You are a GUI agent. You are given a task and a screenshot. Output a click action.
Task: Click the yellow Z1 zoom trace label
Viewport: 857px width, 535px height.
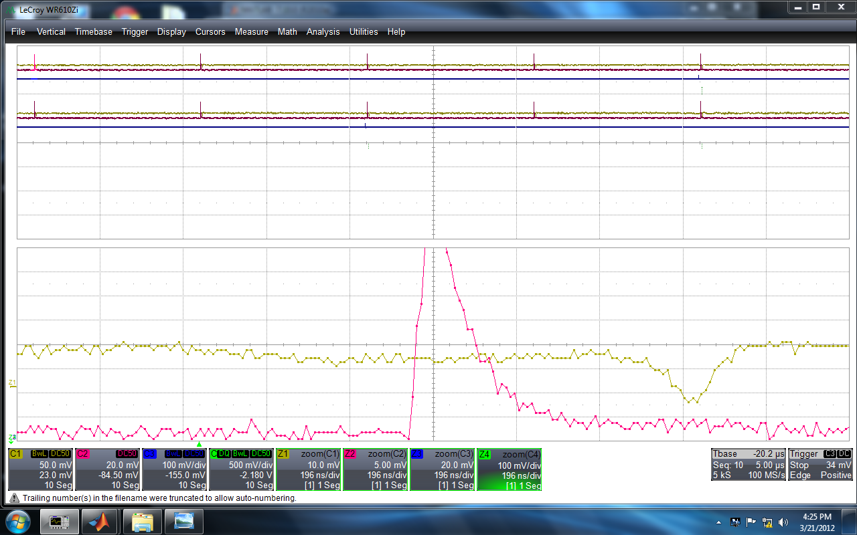pyautogui.click(x=283, y=453)
